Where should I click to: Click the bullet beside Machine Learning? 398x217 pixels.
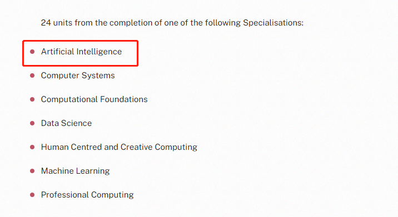(x=32, y=171)
